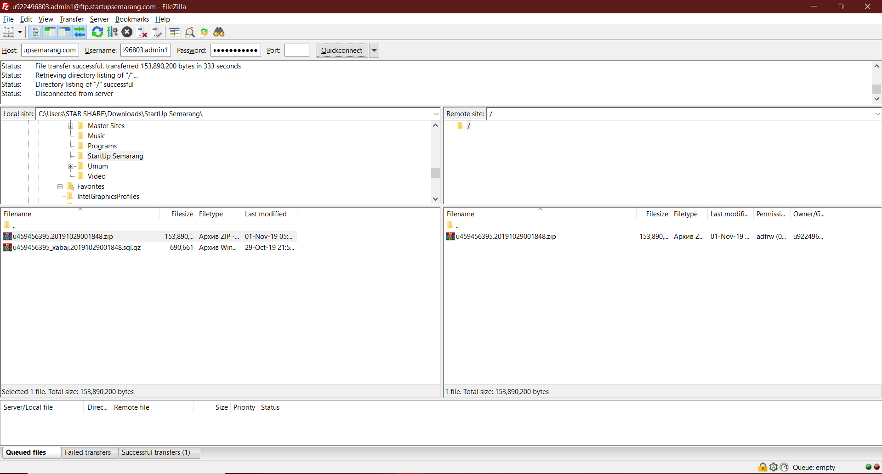The width and height of the screenshot is (882, 474).
Task: Select the IntelGraphicsProfiles folder
Action: coord(108,197)
